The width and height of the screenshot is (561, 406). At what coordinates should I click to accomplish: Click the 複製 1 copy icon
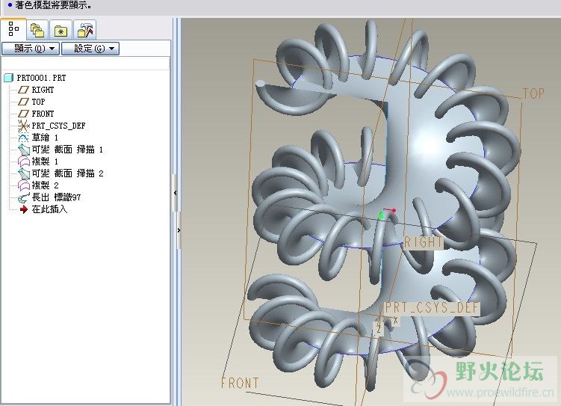pos(24,162)
